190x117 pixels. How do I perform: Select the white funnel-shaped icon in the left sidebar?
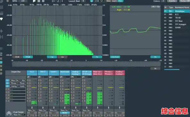(x=2, y=19)
